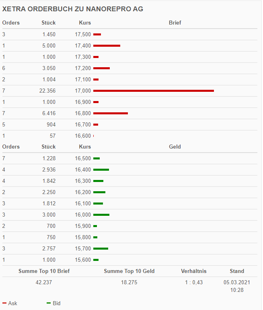Click the 16,500 best bid price
Screen dimensions: 263x310
(x=83, y=158)
